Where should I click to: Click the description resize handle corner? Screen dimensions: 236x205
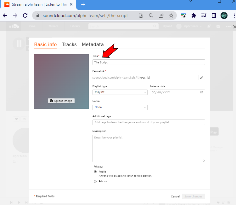(x=203, y=160)
